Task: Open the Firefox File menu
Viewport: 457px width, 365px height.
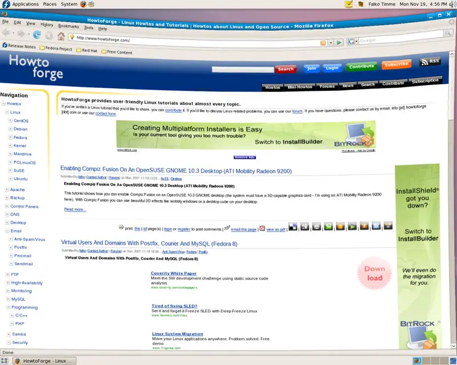Action: tap(5, 22)
